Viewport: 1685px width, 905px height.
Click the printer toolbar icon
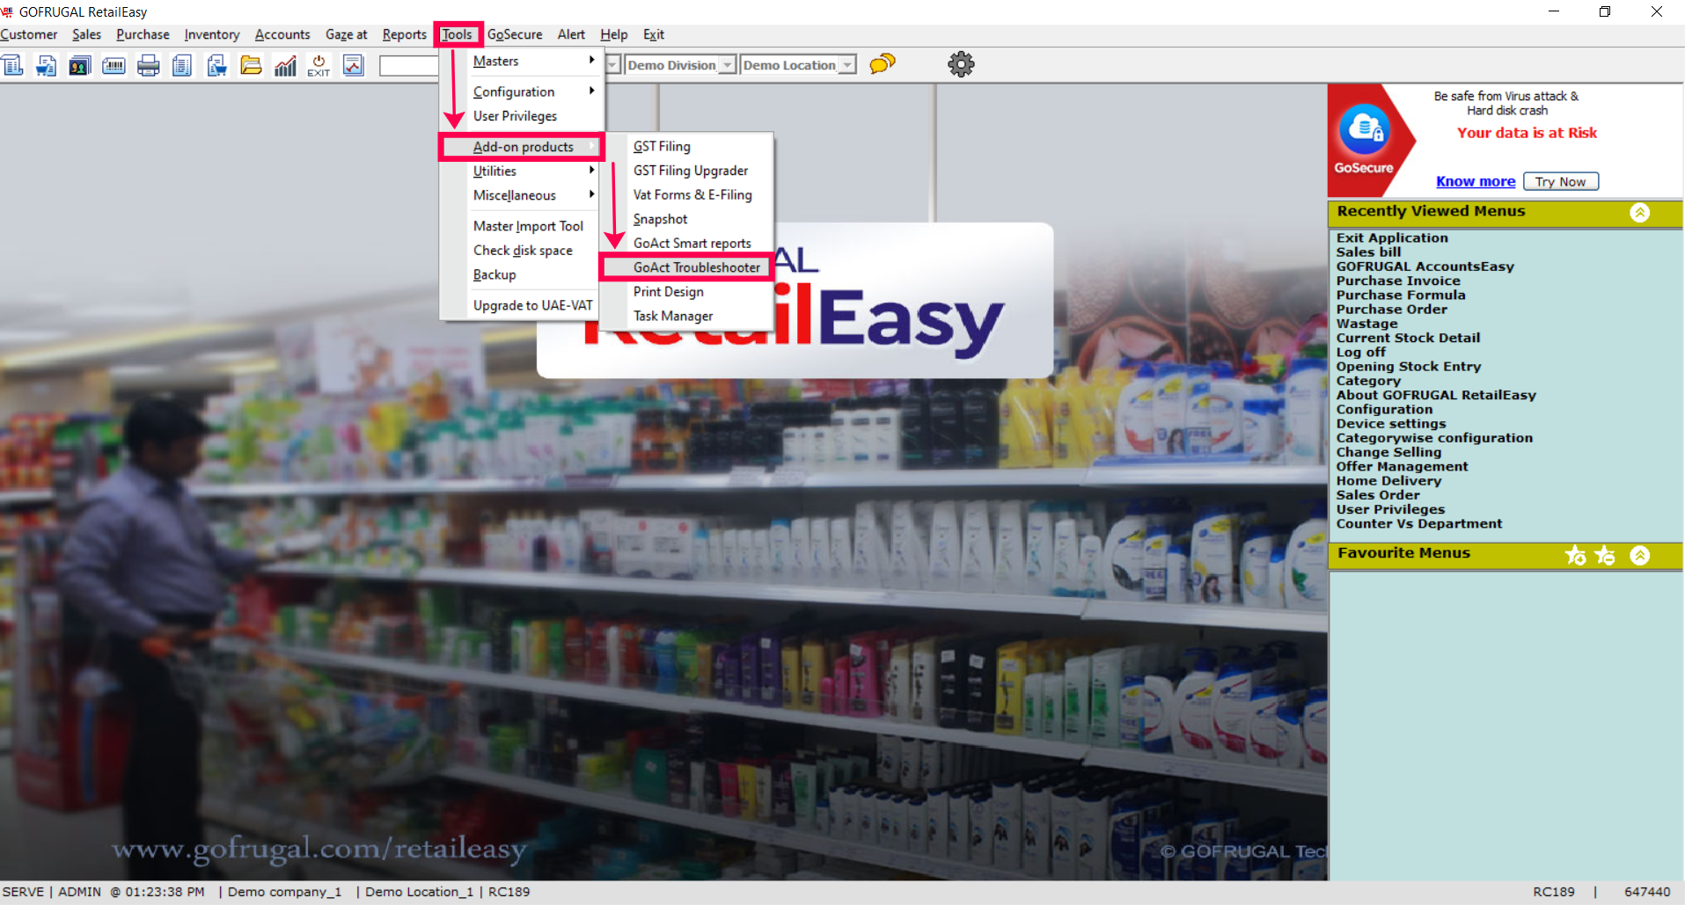click(148, 65)
